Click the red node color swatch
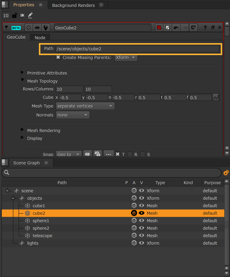 tap(159, 28)
